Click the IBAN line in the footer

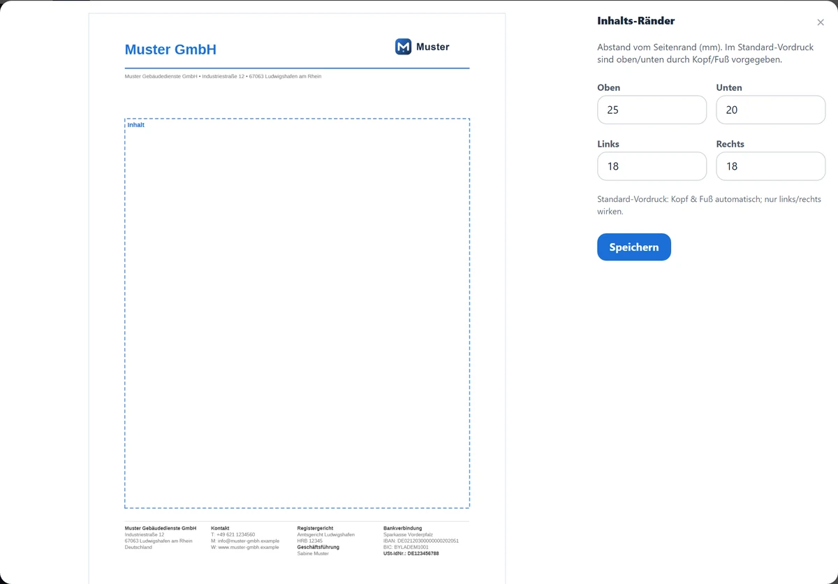click(x=421, y=541)
